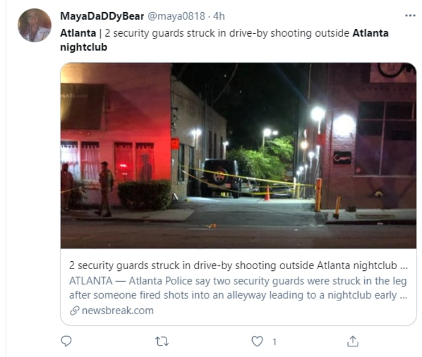Click the 'after someone fired shots' description line
The width and height of the screenshot is (422, 357).
pos(238,295)
